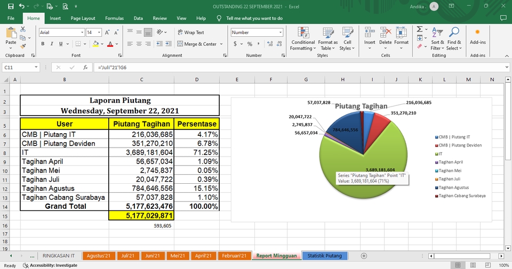
Task: Set Middle Align for cell
Action: click(x=139, y=32)
